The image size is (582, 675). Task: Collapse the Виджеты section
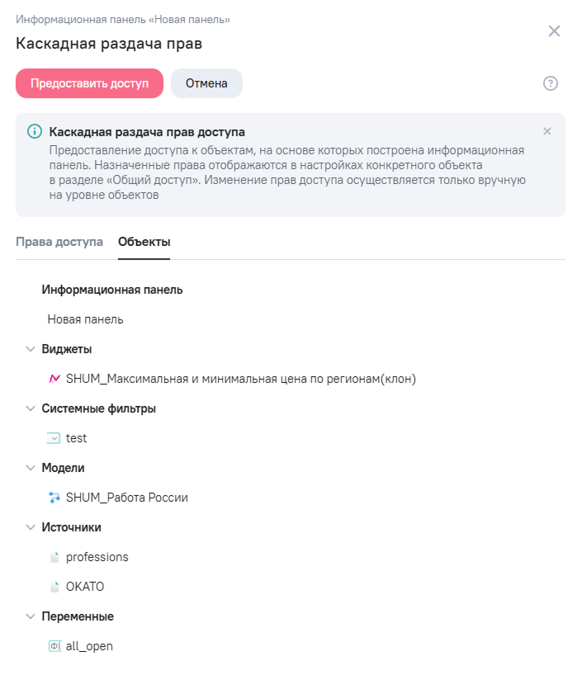click(31, 349)
